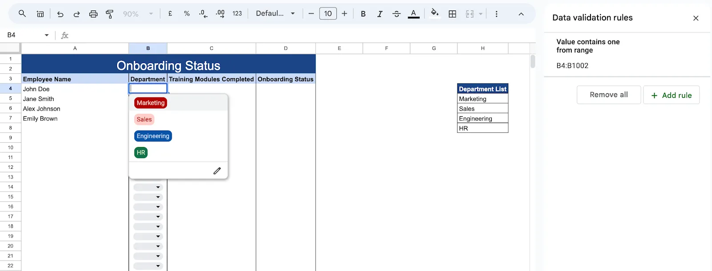
Task: Select the Paint format roller icon
Action: click(x=109, y=14)
